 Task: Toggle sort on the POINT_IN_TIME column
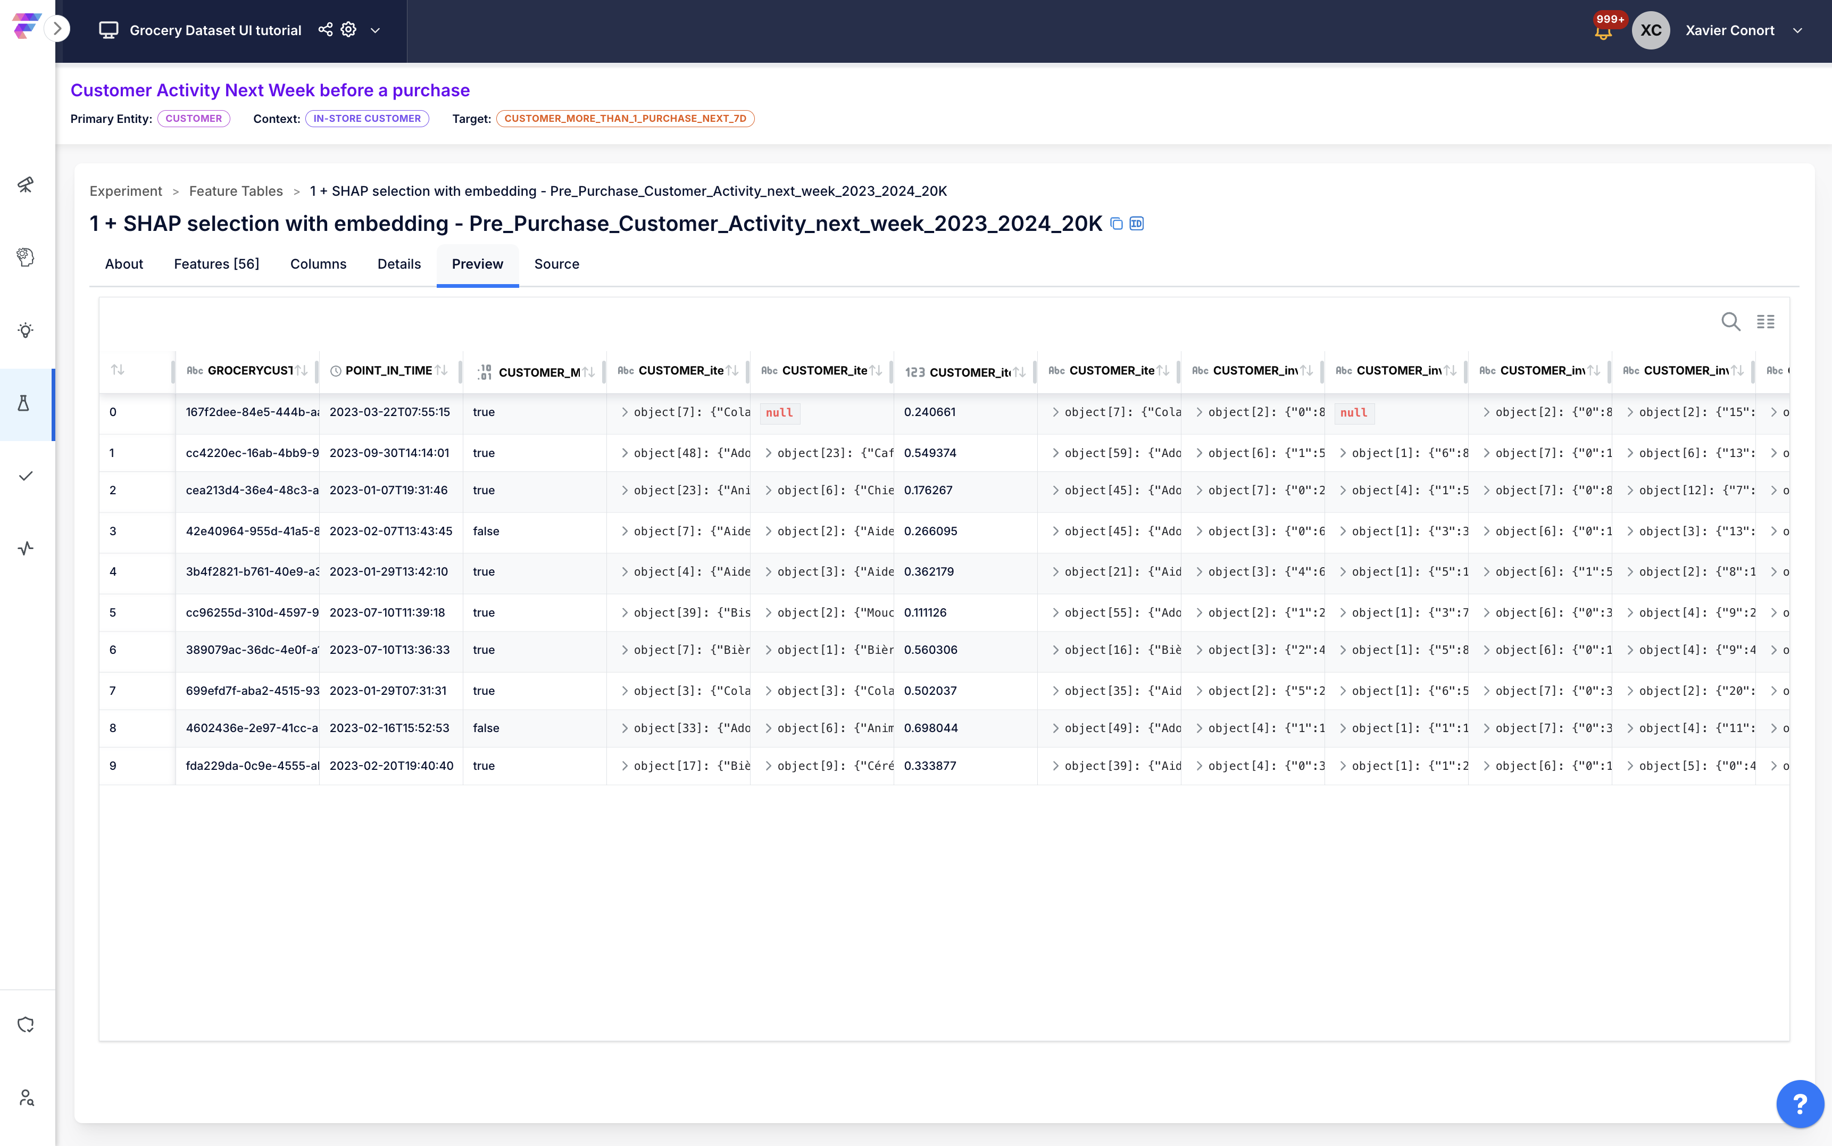(442, 371)
